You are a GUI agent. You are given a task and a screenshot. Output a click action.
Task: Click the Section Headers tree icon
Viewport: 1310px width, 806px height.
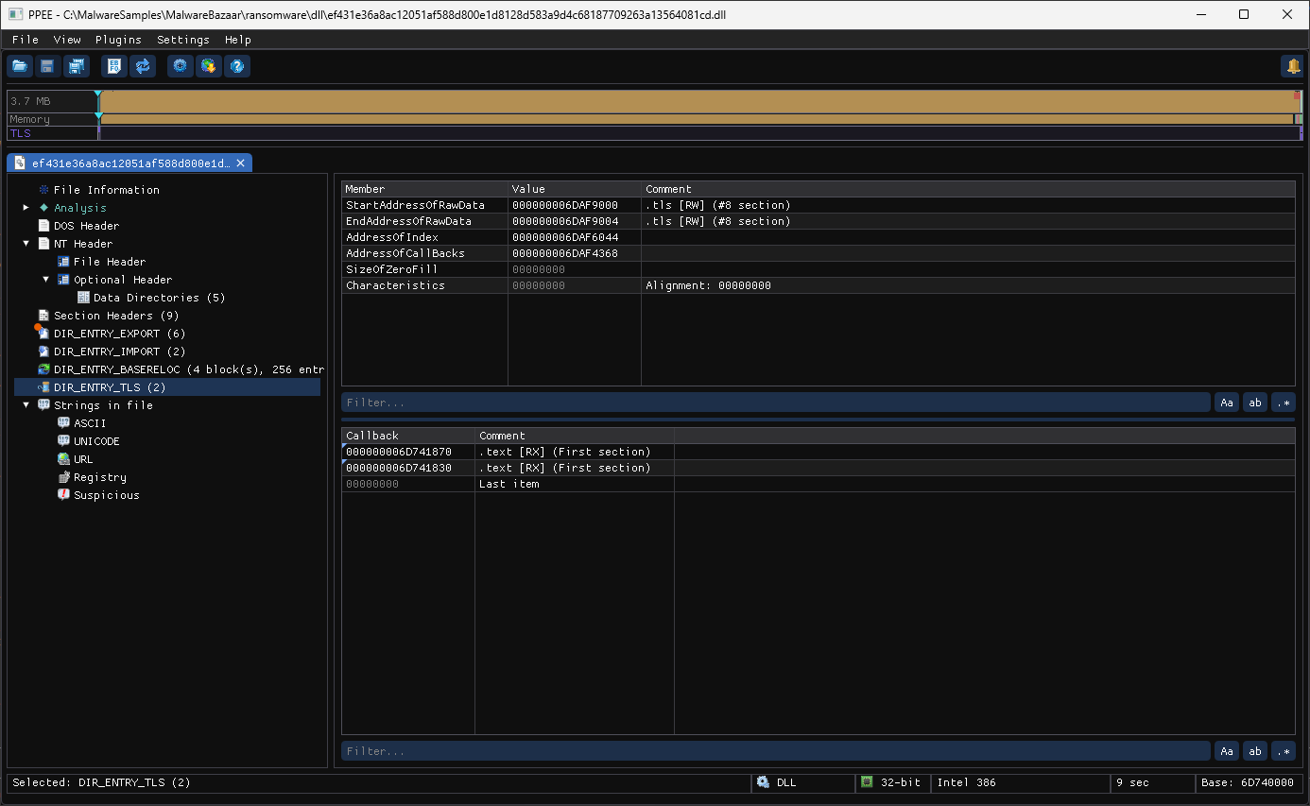[43, 316]
